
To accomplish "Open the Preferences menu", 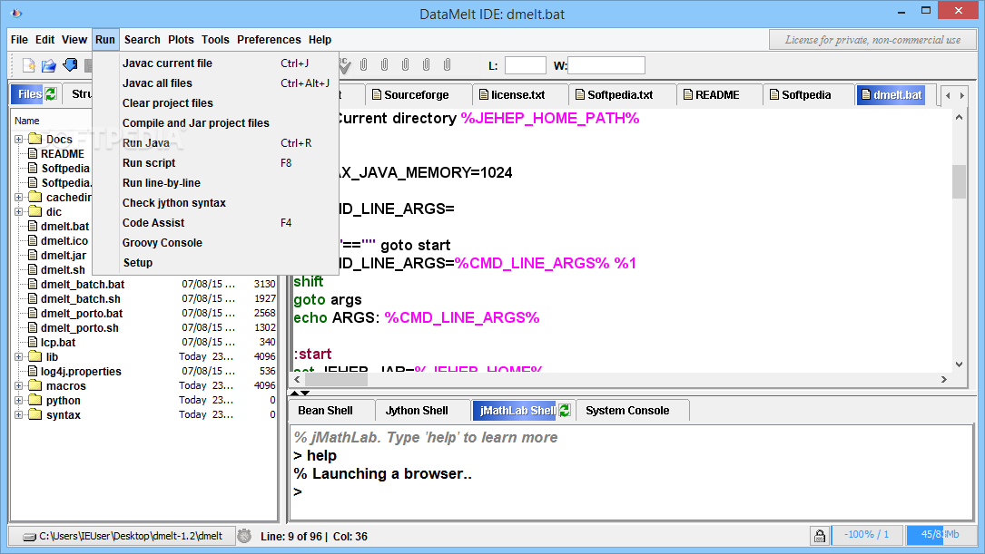I will point(269,40).
